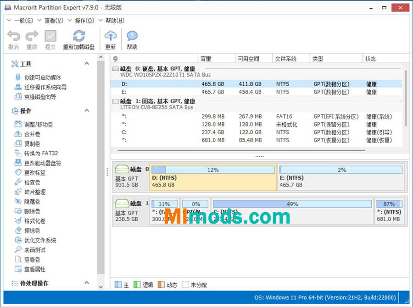Click the Commit (提交) checkmark icon
This screenshot has height=307, width=413.
pyautogui.click(x=50, y=36)
